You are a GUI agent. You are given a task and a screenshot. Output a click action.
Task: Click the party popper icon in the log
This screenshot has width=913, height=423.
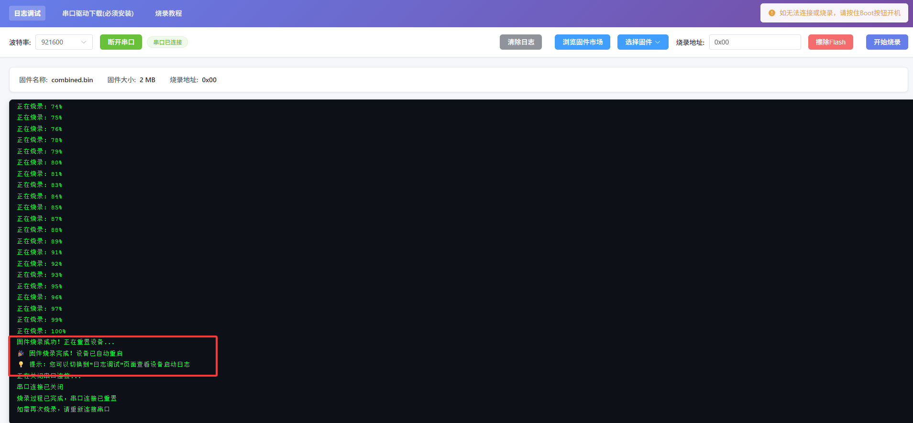[21, 353]
